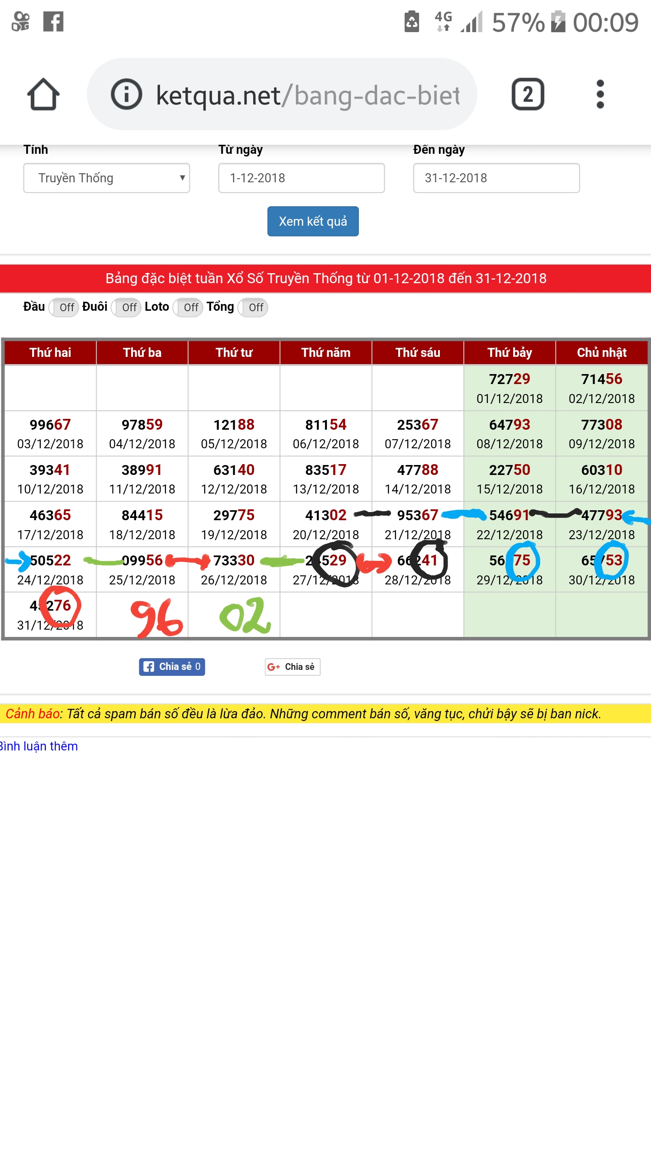This screenshot has height=1158, width=651.
Task: Share on Facebook with Chia sẻ button
Action: (172, 667)
